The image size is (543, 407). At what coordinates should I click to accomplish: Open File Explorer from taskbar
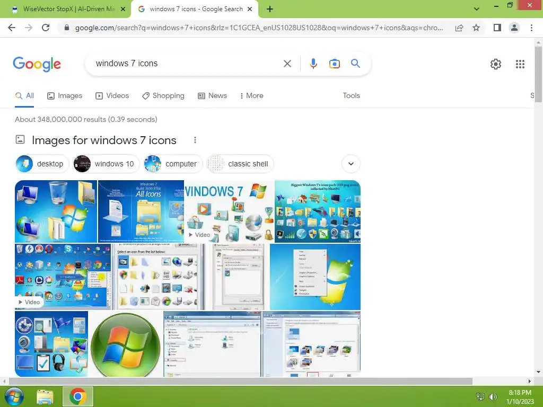[x=45, y=396]
